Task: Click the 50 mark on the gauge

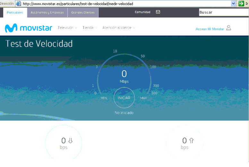Action: [x=142, y=56]
